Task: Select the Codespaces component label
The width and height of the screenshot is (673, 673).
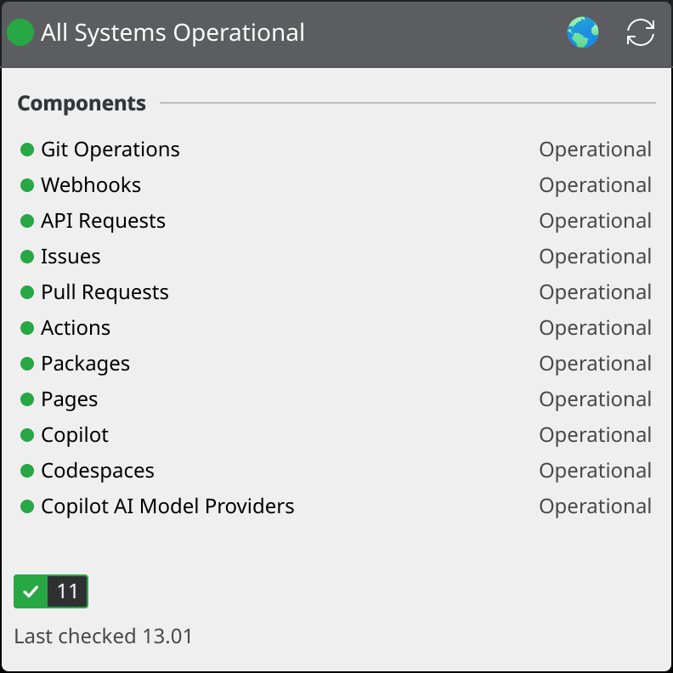Action: pyautogui.click(x=98, y=472)
